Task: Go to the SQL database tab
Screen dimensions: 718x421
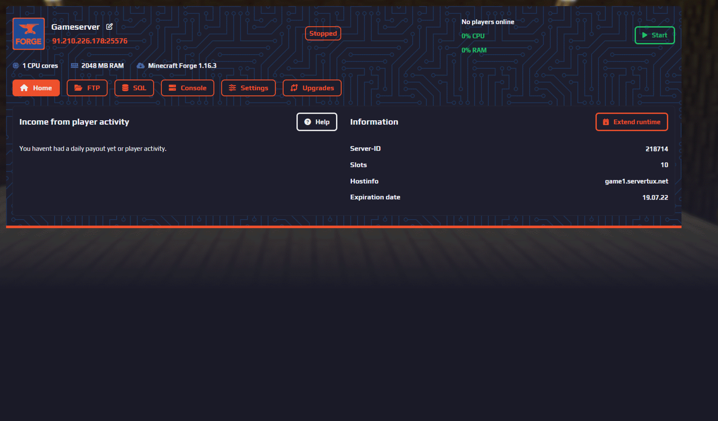Action: (x=134, y=88)
